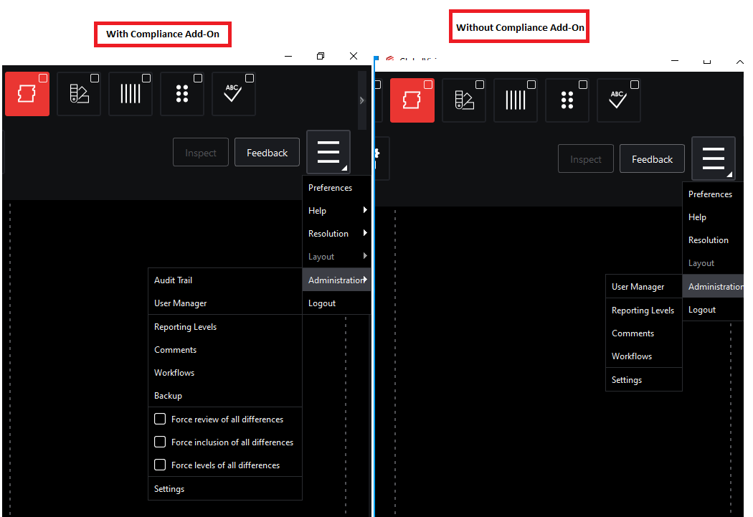This screenshot has width=753, height=517.
Task: Select the braille dots icon in the With Compliance window
Action: tap(182, 94)
